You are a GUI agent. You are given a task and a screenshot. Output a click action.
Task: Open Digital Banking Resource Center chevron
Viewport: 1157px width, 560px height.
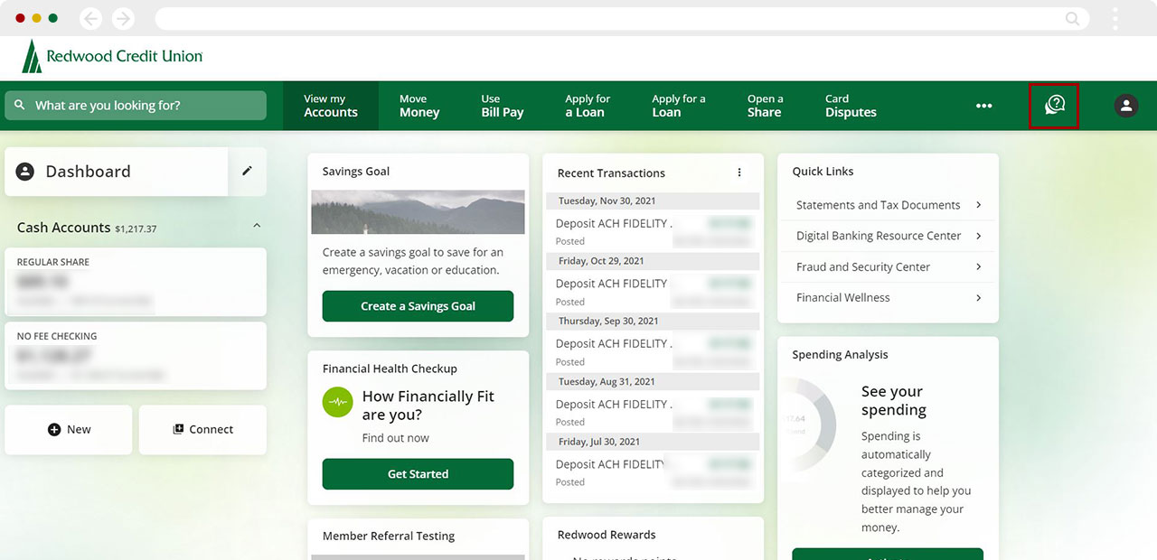(979, 236)
